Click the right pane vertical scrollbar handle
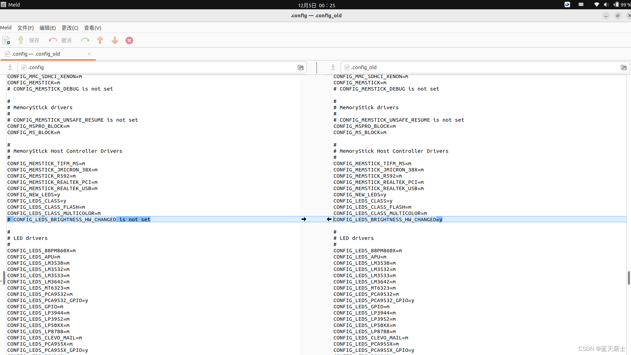The height and width of the screenshot is (355, 631). click(629, 278)
